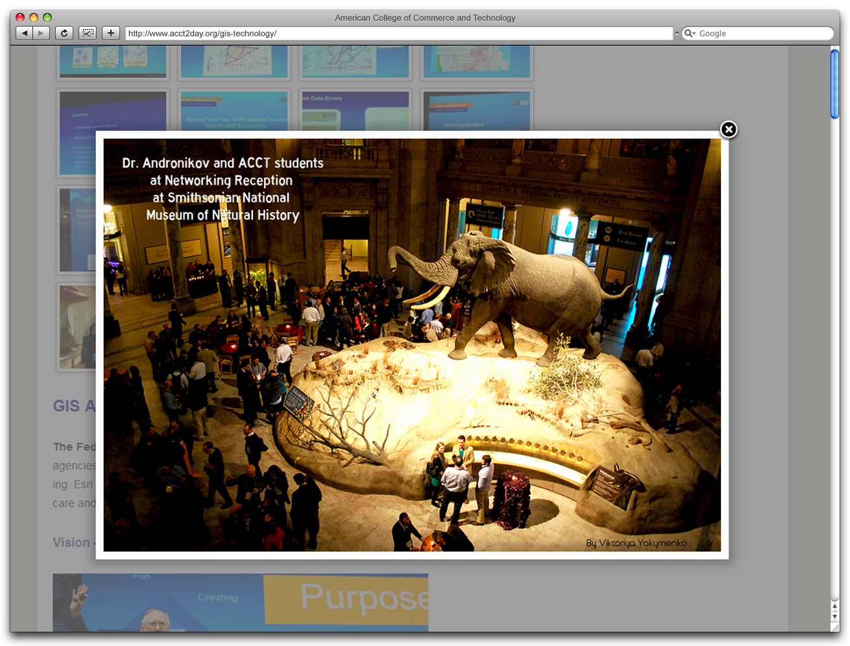This screenshot has height=646, width=850.
Task: Click the GIS heading behind the popup
Action: click(x=74, y=406)
